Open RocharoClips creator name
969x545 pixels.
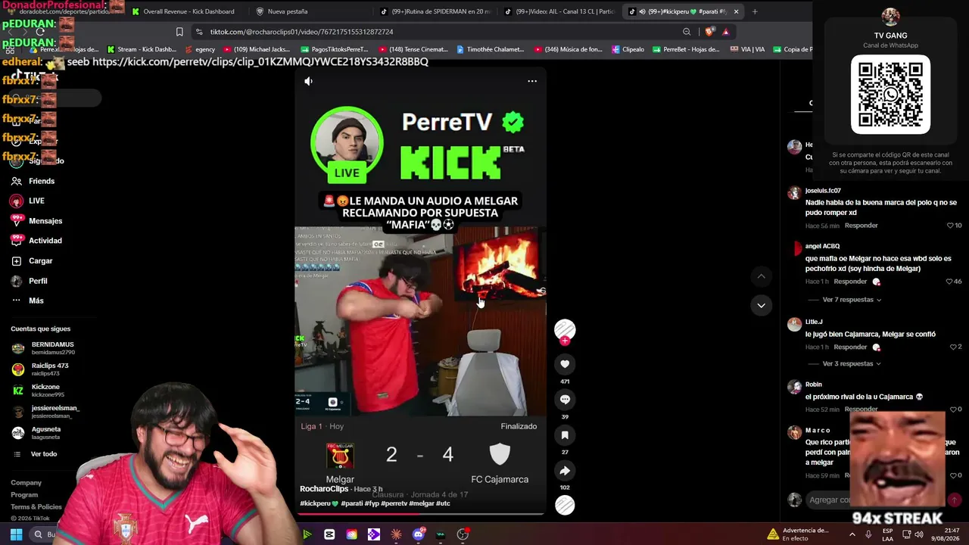coord(324,489)
